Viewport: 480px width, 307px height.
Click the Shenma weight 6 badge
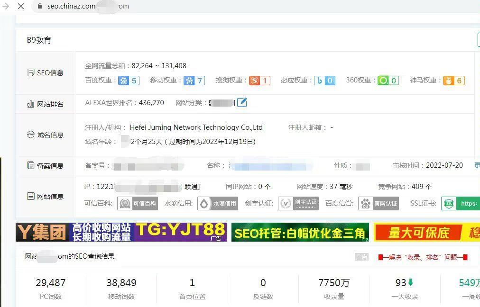click(x=454, y=81)
